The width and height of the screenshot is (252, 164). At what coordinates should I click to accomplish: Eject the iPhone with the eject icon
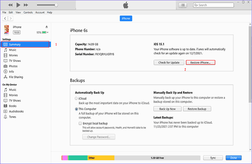46,27
